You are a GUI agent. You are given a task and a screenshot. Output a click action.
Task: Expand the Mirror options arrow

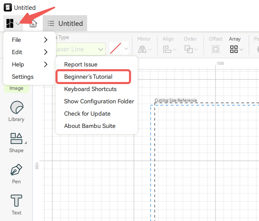click(x=150, y=49)
